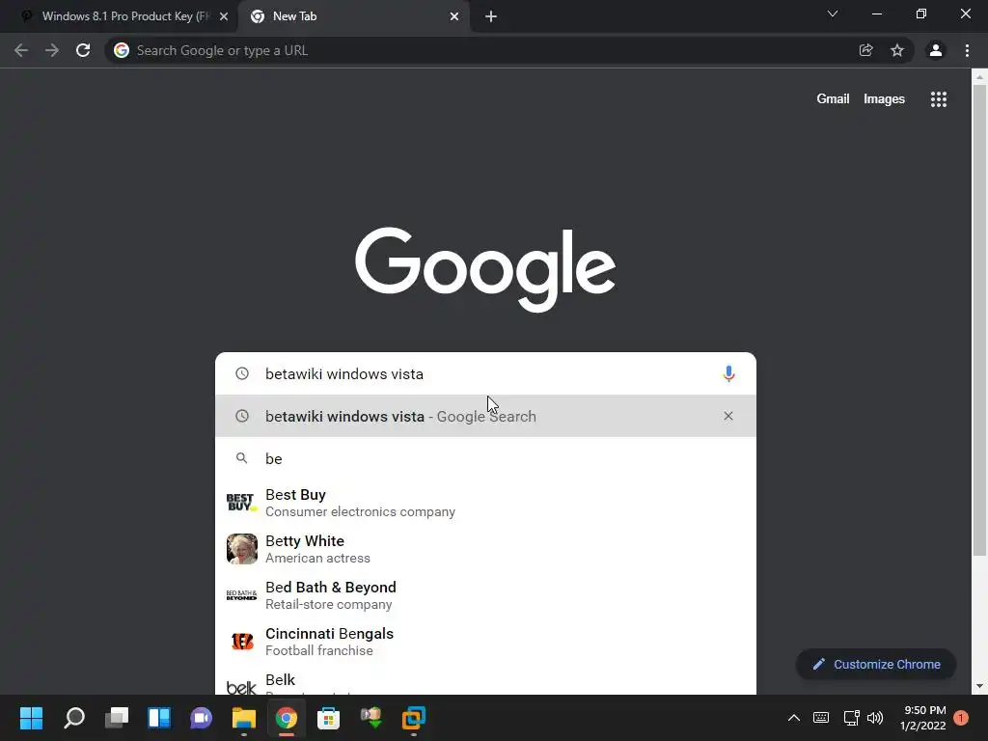The image size is (988, 741).
Task: Click the scrollbar down arrow
Action: click(x=979, y=686)
